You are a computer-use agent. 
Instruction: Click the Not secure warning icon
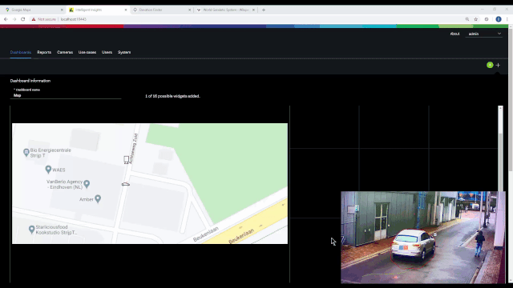(x=34, y=19)
